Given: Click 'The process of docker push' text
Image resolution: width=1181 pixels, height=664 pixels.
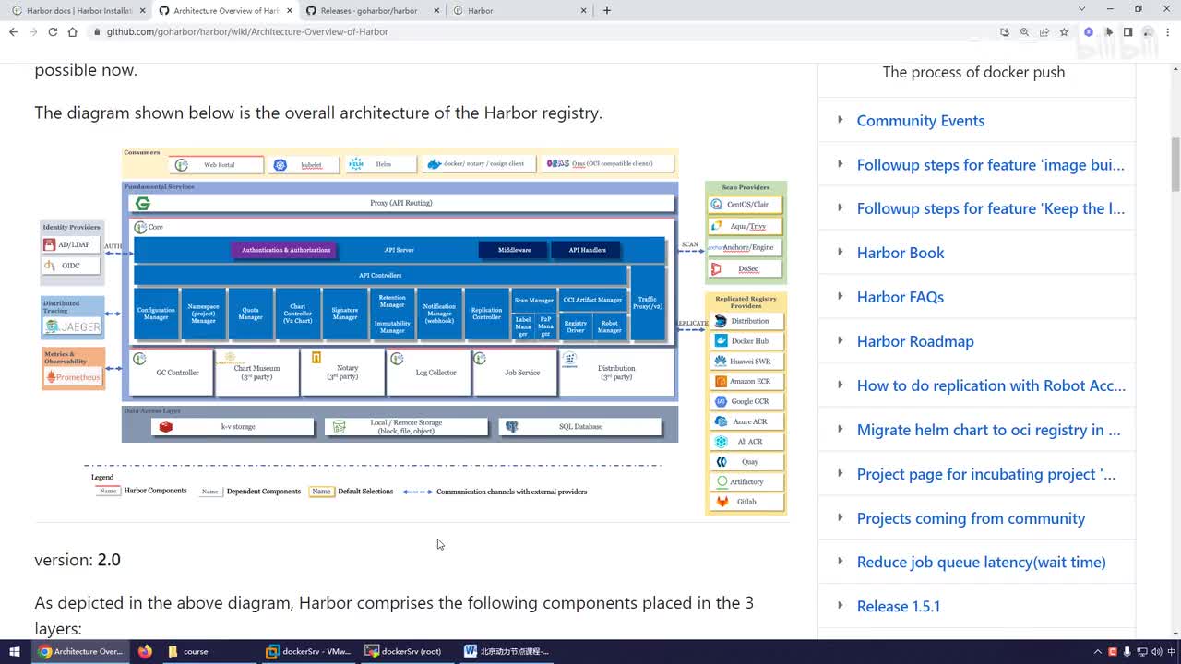Looking at the screenshot, I should point(973,72).
